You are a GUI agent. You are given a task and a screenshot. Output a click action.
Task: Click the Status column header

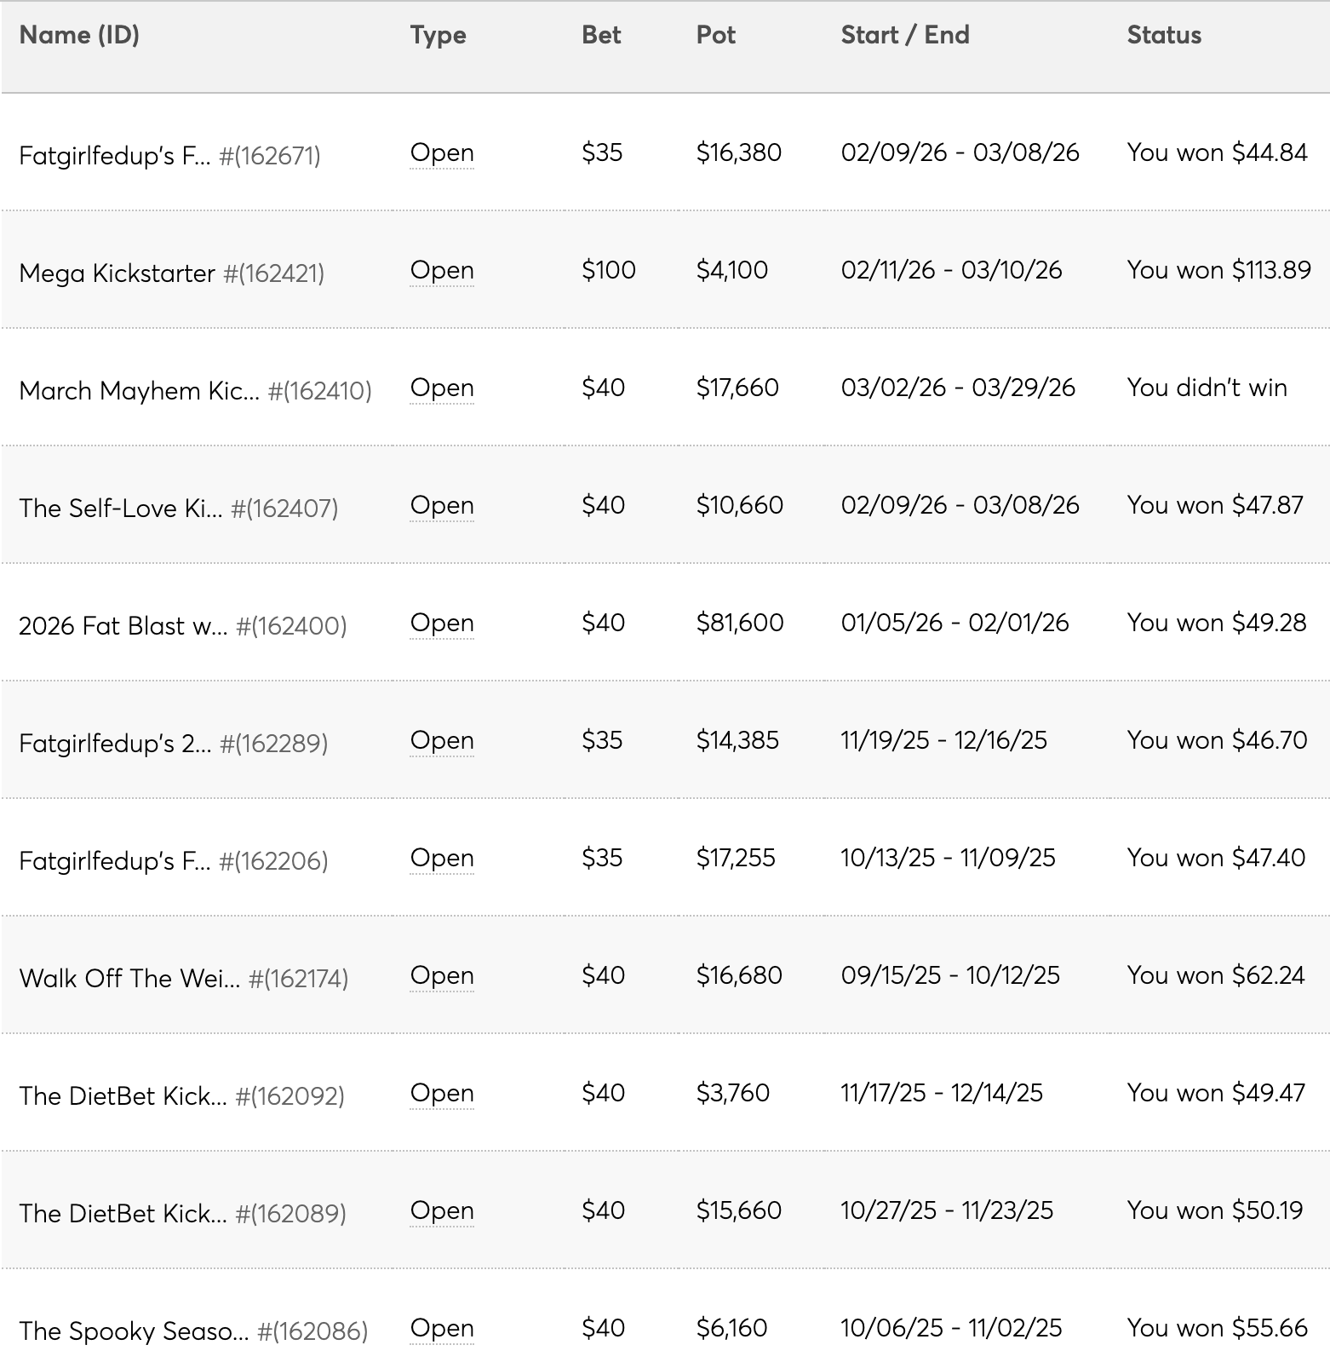point(1164,35)
